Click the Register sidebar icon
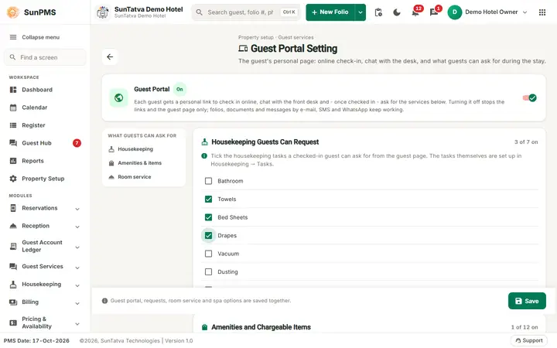 (x=13, y=125)
